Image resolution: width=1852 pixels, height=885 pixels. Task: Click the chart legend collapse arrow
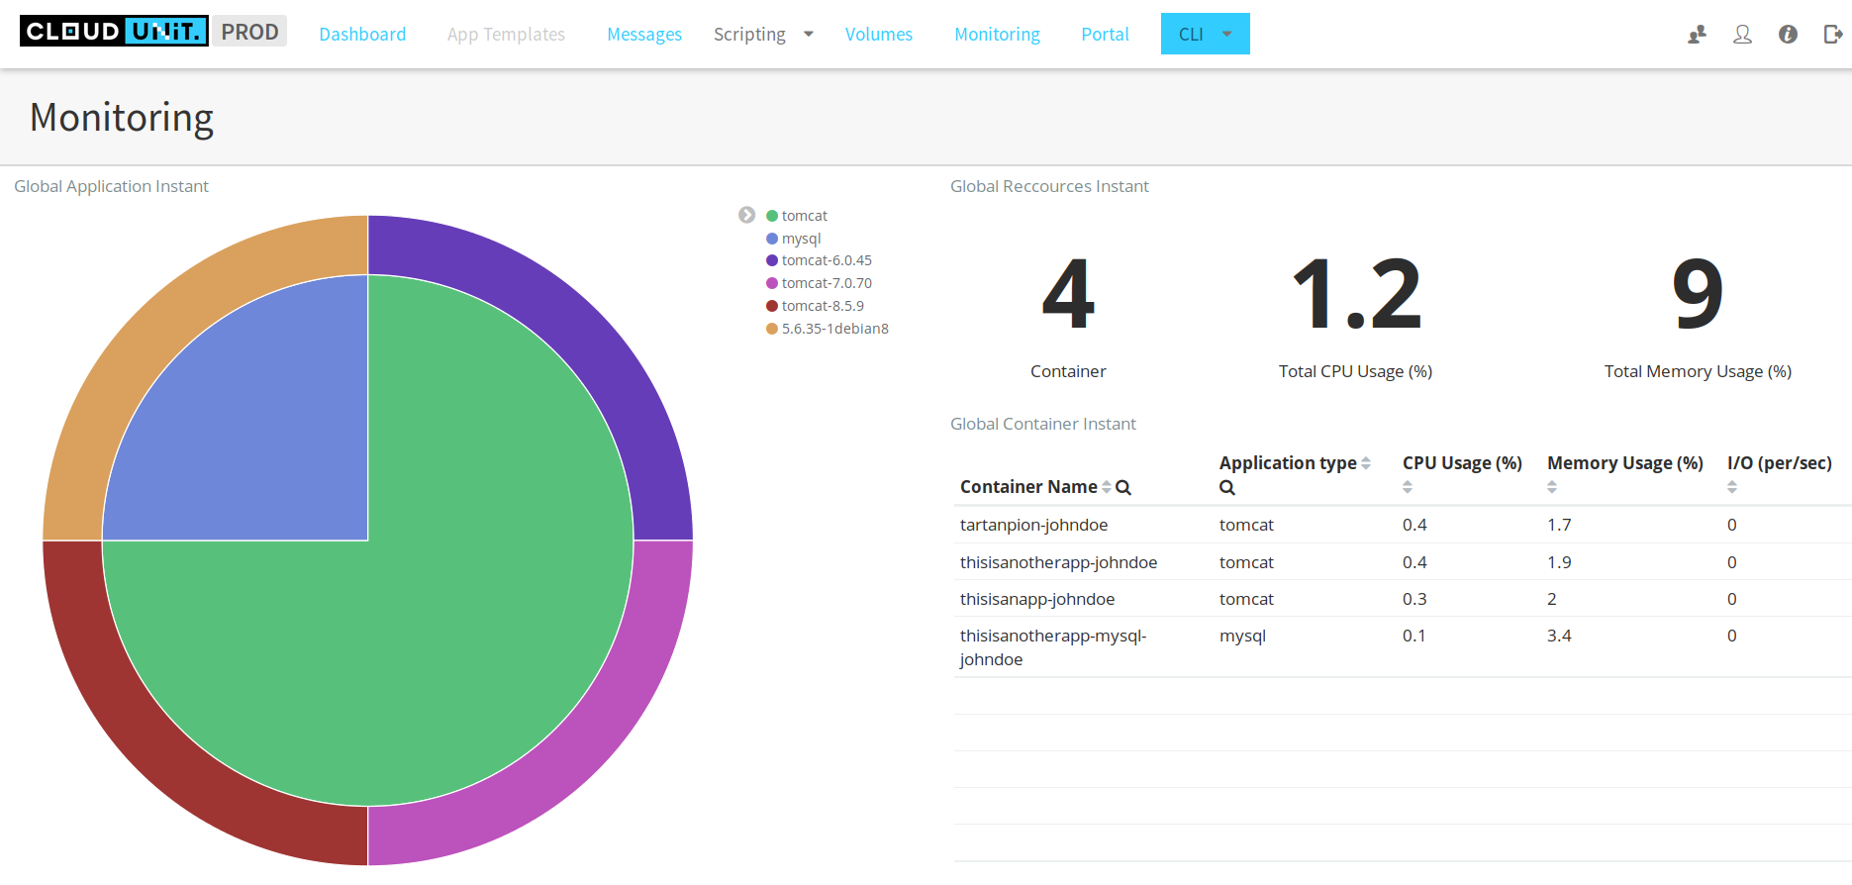[746, 215]
